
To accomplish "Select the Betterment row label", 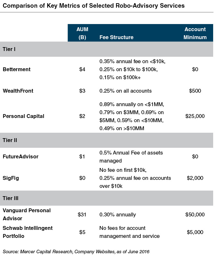I will 16,69.
